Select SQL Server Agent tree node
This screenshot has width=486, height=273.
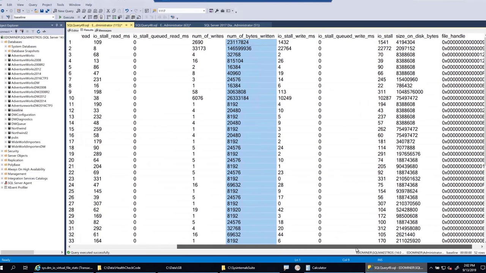tap(20, 183)
